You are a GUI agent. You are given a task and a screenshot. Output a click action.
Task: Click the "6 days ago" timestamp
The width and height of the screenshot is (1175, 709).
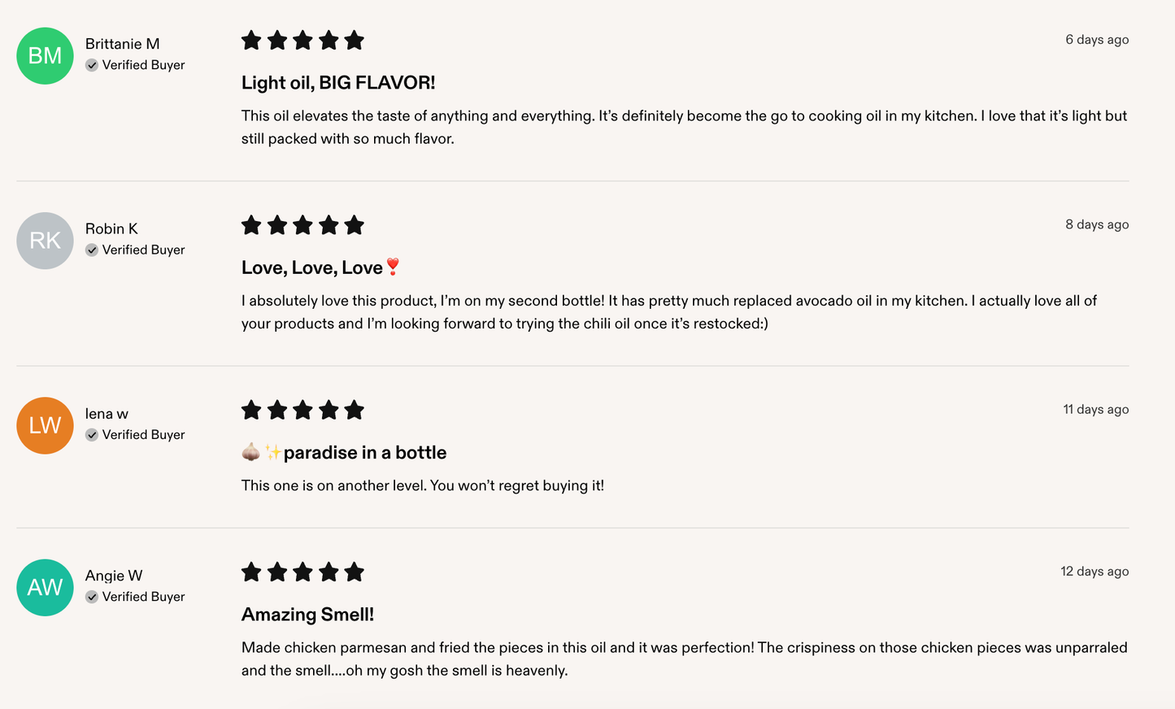(1097, 40)
